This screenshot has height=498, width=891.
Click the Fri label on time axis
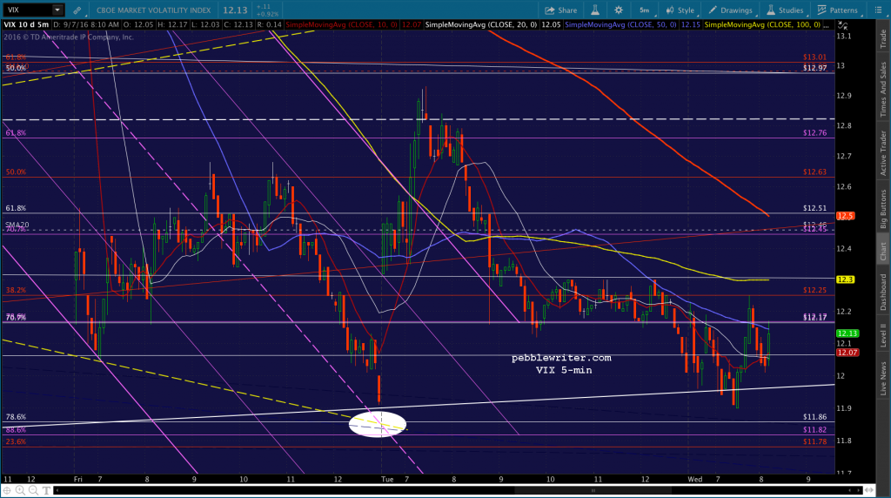pyautogui.click(x=78, y=479)
